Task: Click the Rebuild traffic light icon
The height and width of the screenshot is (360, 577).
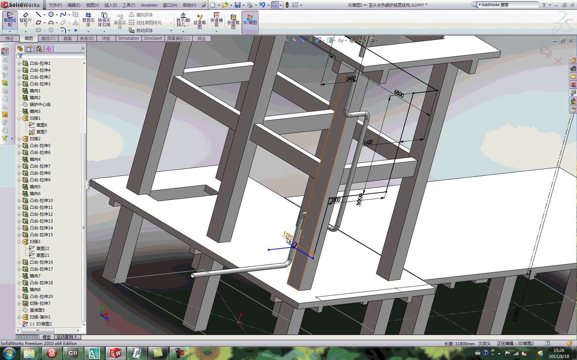Action: [x=287, y=5]
